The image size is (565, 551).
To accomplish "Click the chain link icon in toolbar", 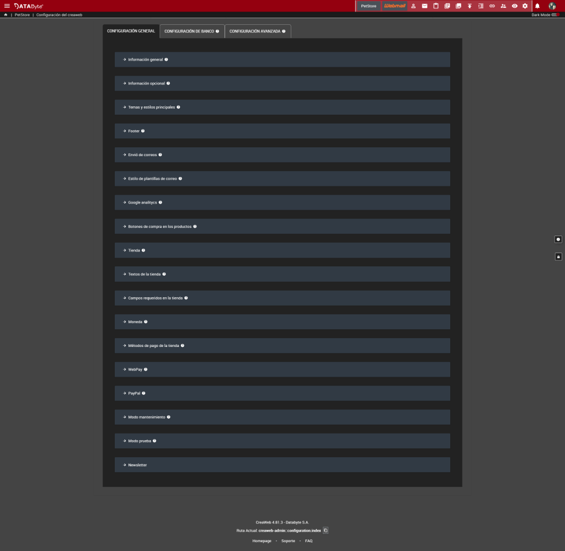I will [492, 6].
